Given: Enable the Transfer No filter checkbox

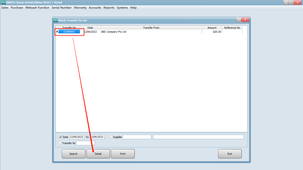Looking at the screenshot, I should 60,143.
